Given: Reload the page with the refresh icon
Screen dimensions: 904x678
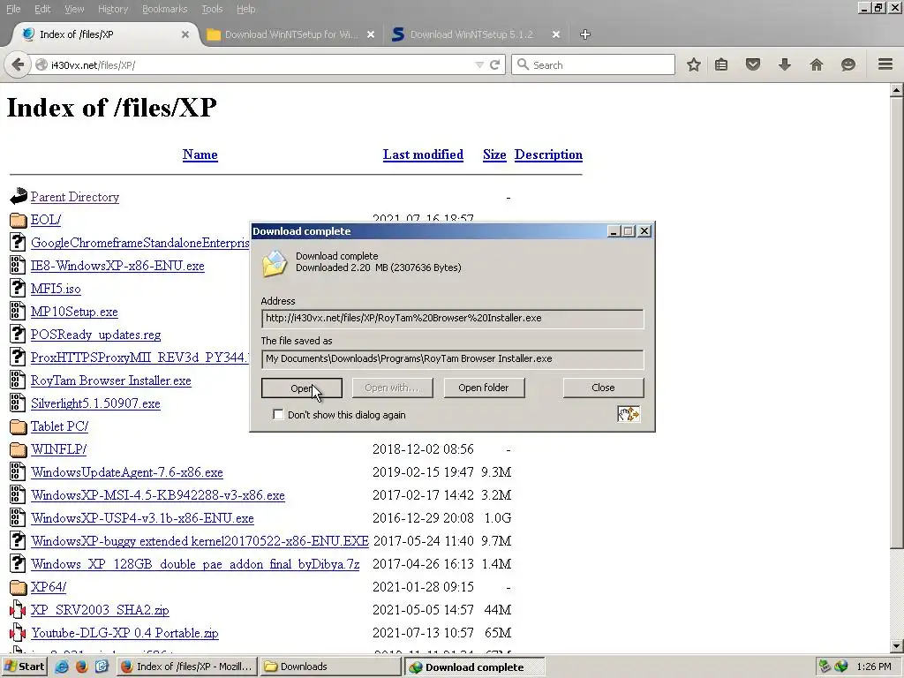Looking at the screenshot, I should point(494,65).
